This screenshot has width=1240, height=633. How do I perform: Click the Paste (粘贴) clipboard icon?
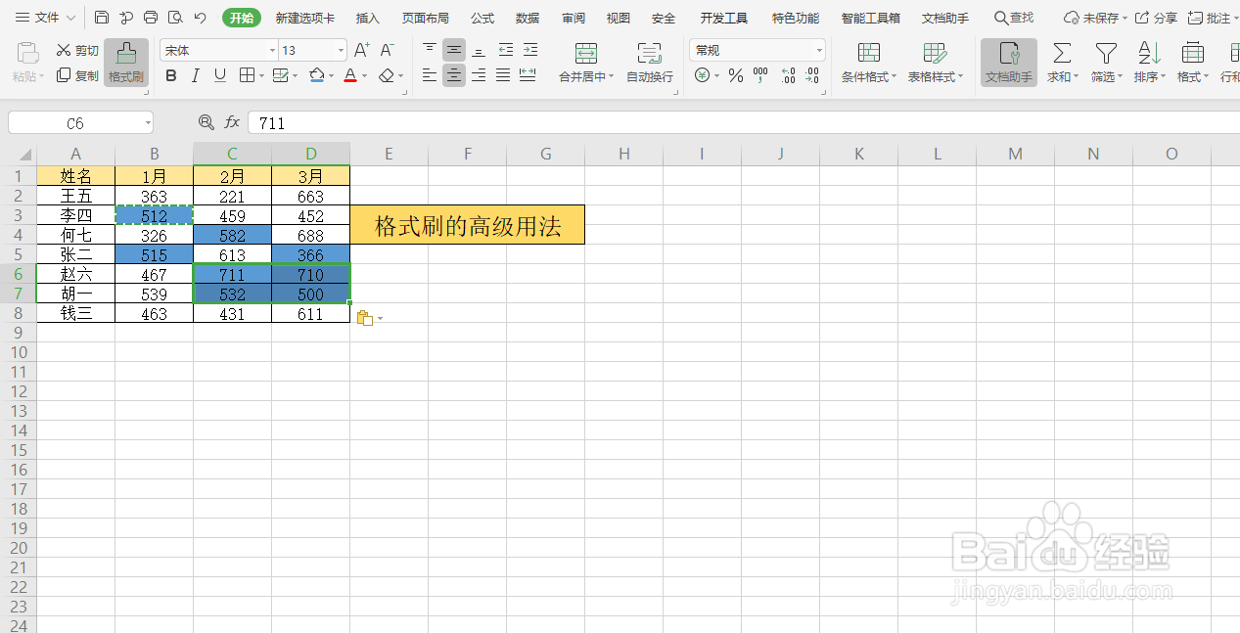pos(27,54)
